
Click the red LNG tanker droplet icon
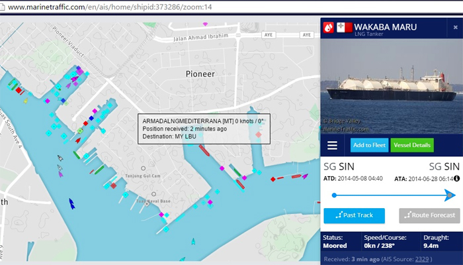pos(328,28)
